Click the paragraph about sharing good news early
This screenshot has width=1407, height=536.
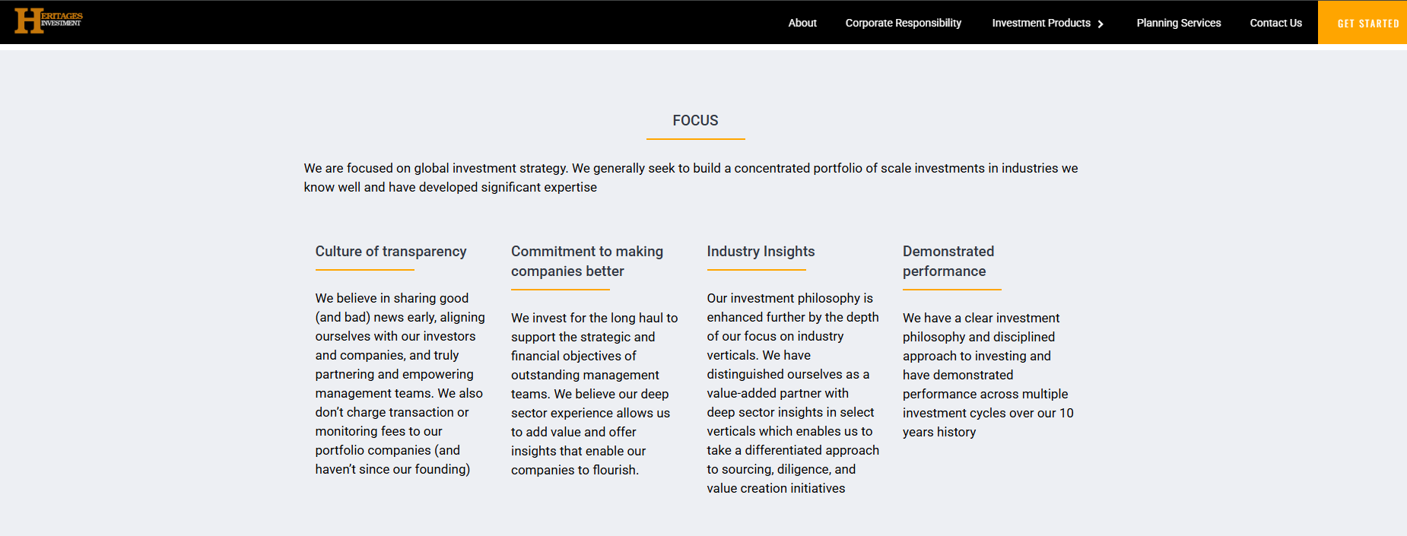click(400, 383)
